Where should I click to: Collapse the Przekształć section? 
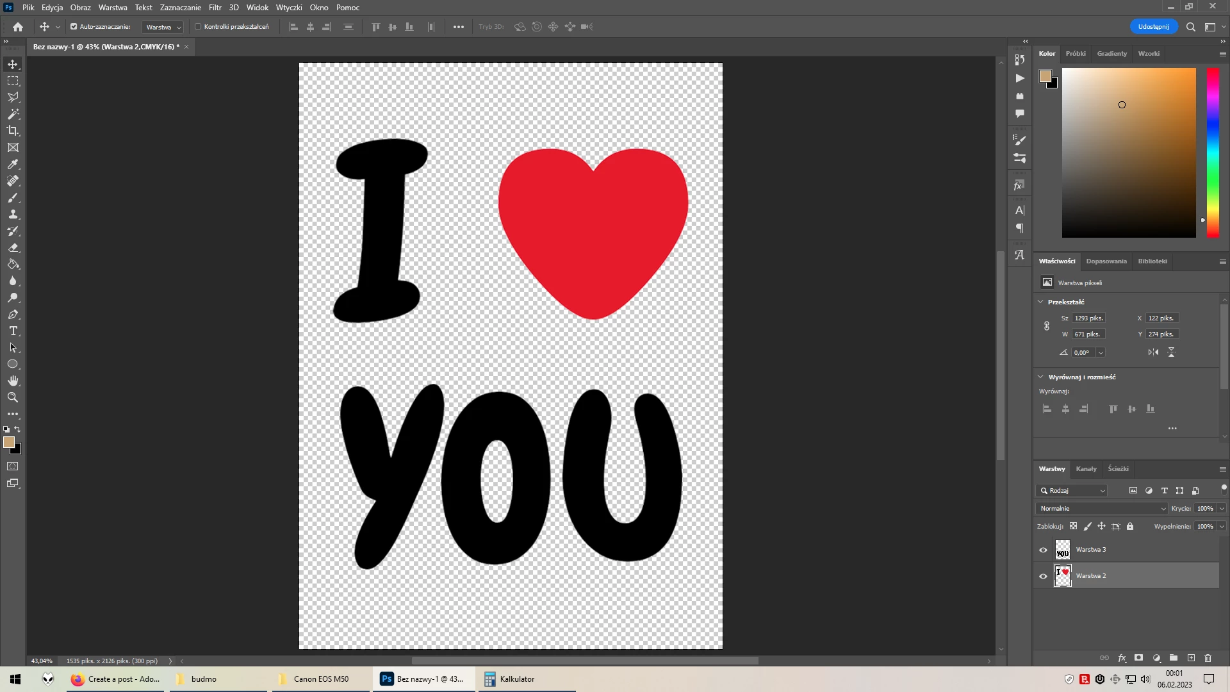[x=1040, y=302]
